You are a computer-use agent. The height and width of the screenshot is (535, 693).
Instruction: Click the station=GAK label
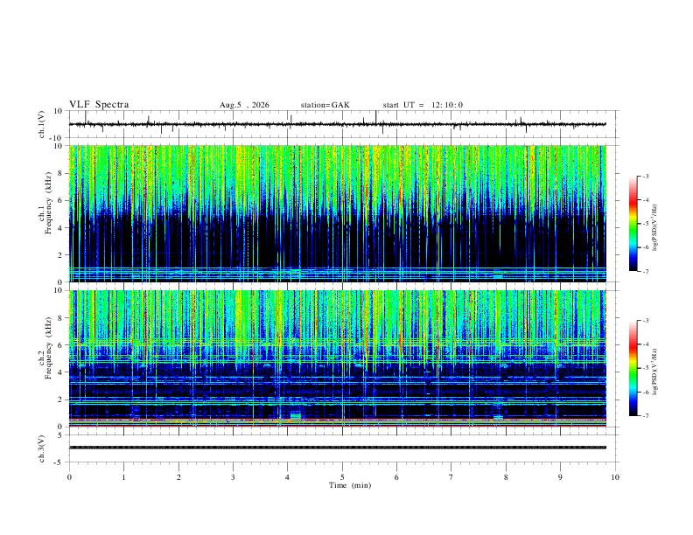click(x=325, y=105)
